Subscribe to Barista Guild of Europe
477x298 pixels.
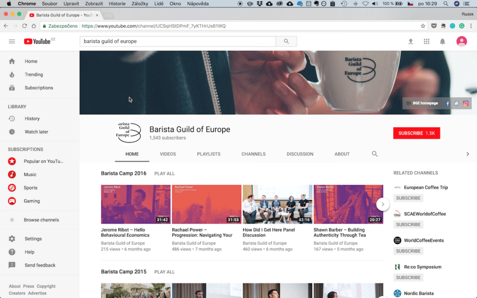coord(416,133)
